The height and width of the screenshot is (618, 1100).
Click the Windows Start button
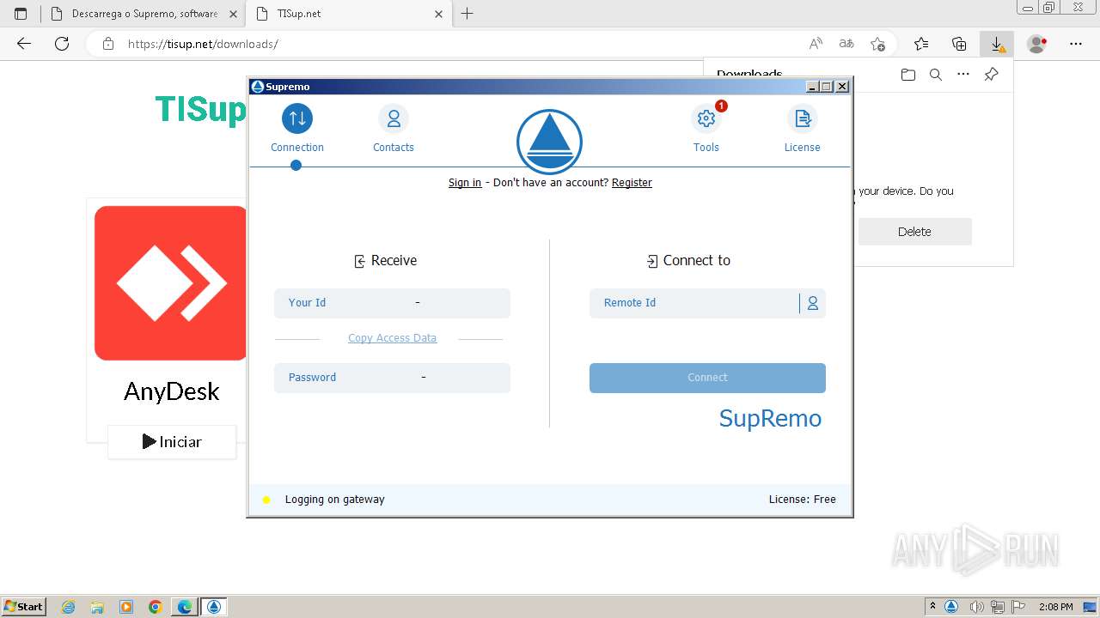(x=24, y=606)
